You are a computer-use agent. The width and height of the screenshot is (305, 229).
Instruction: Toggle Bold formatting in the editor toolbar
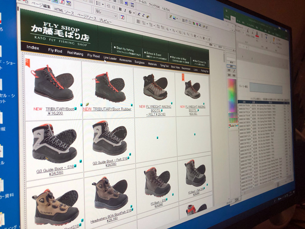click(x=120, y=9)
